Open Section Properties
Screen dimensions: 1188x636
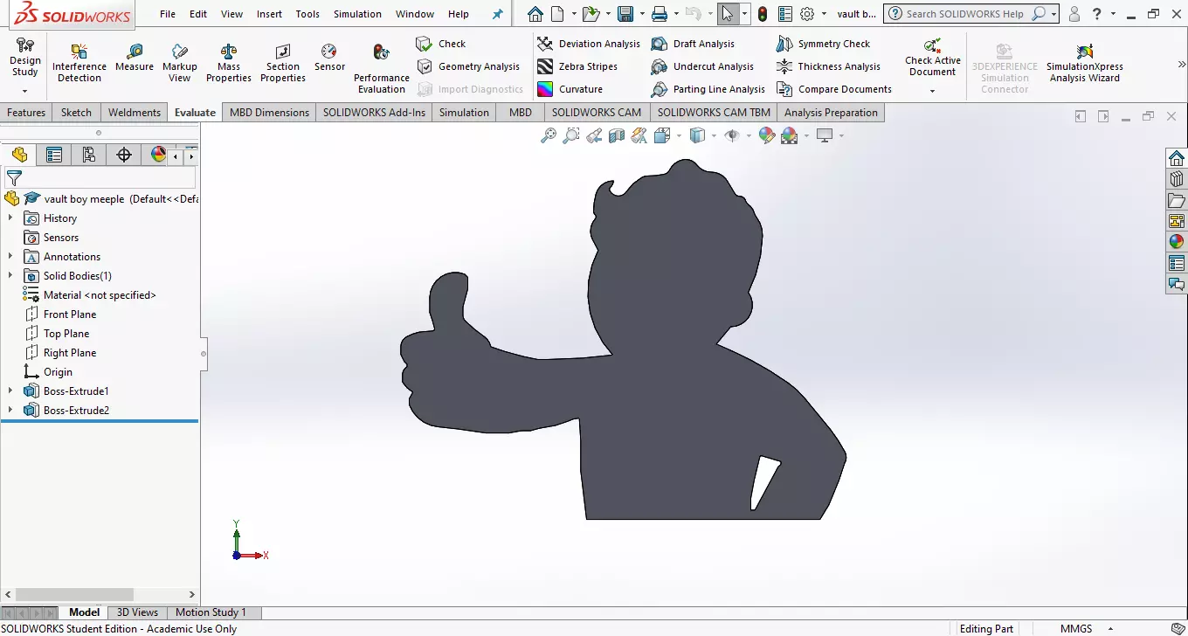pos(283,63)
